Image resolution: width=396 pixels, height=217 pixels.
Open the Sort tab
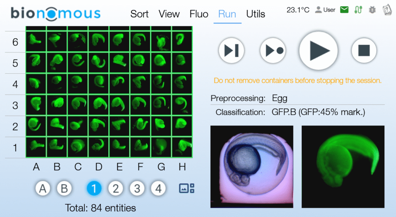[x=139, y=14]
